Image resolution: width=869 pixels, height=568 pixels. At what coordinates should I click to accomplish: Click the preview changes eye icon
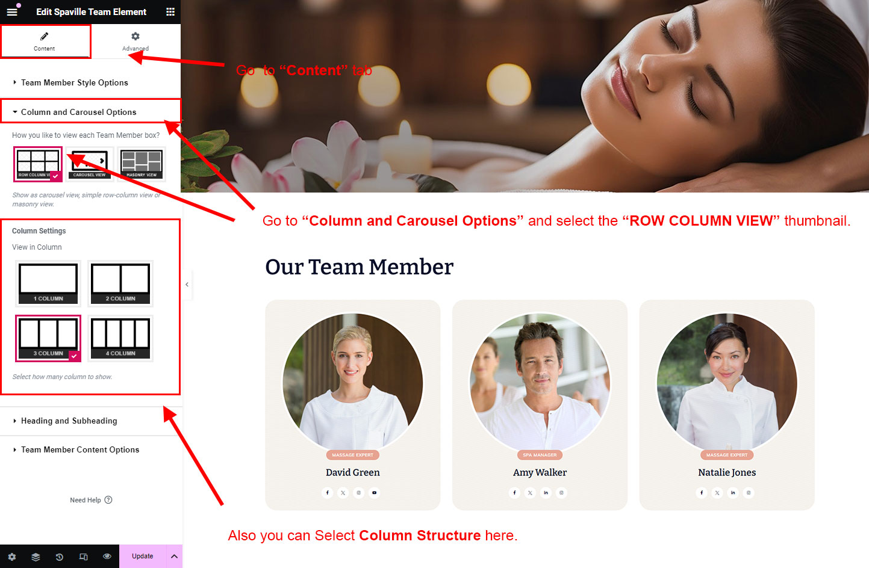pyautogui.click(x=107, y=557)
